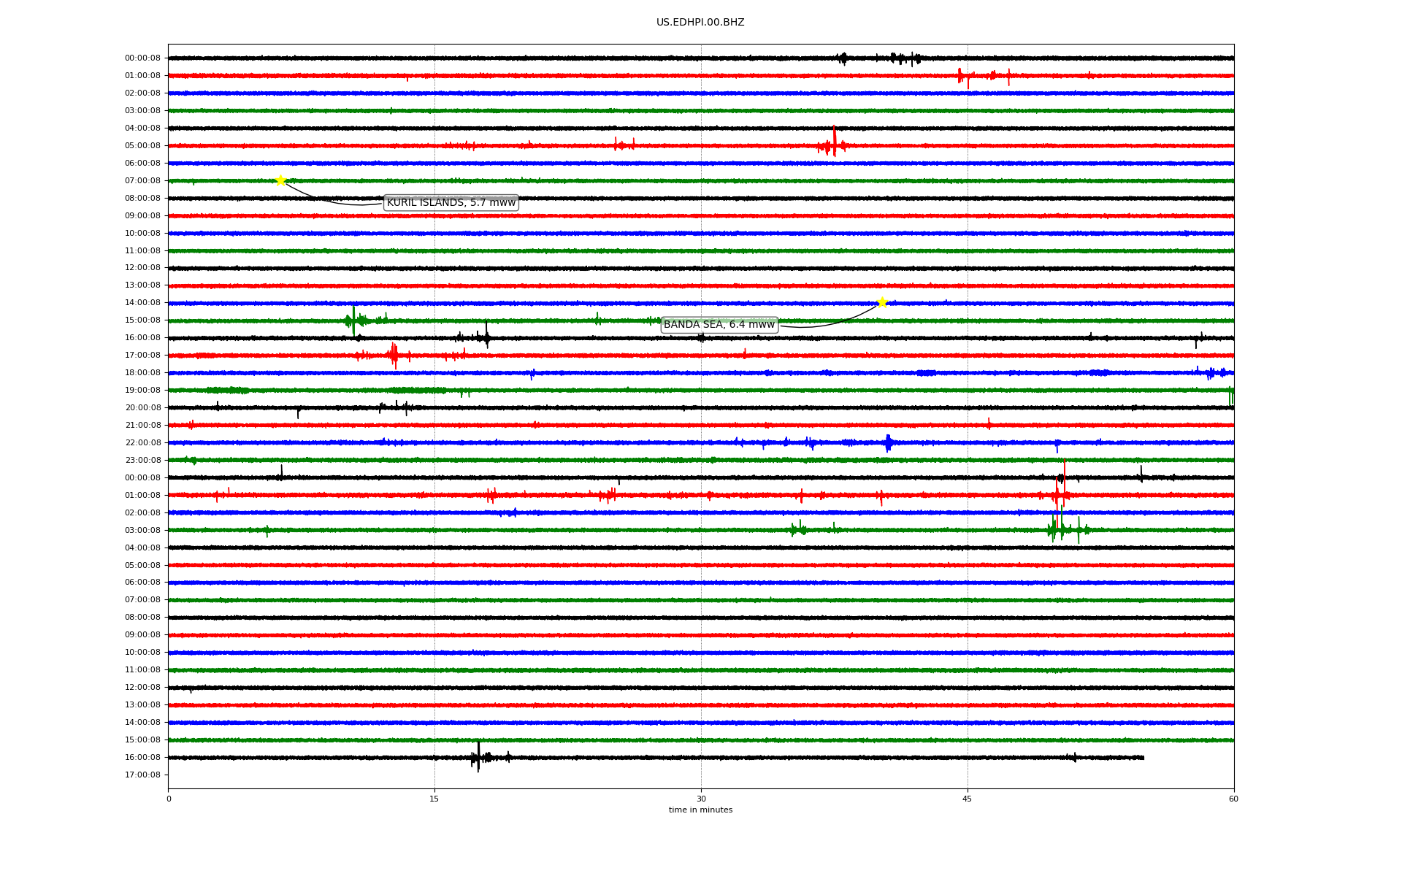Click the black burst on top 00:00:08 trace
The image size is (1402, 876).
pyautogui.click(x=843, y=58)
